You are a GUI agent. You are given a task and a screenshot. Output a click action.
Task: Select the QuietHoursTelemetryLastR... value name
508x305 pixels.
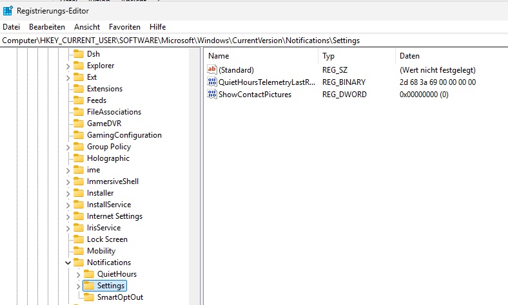point(267,82)
